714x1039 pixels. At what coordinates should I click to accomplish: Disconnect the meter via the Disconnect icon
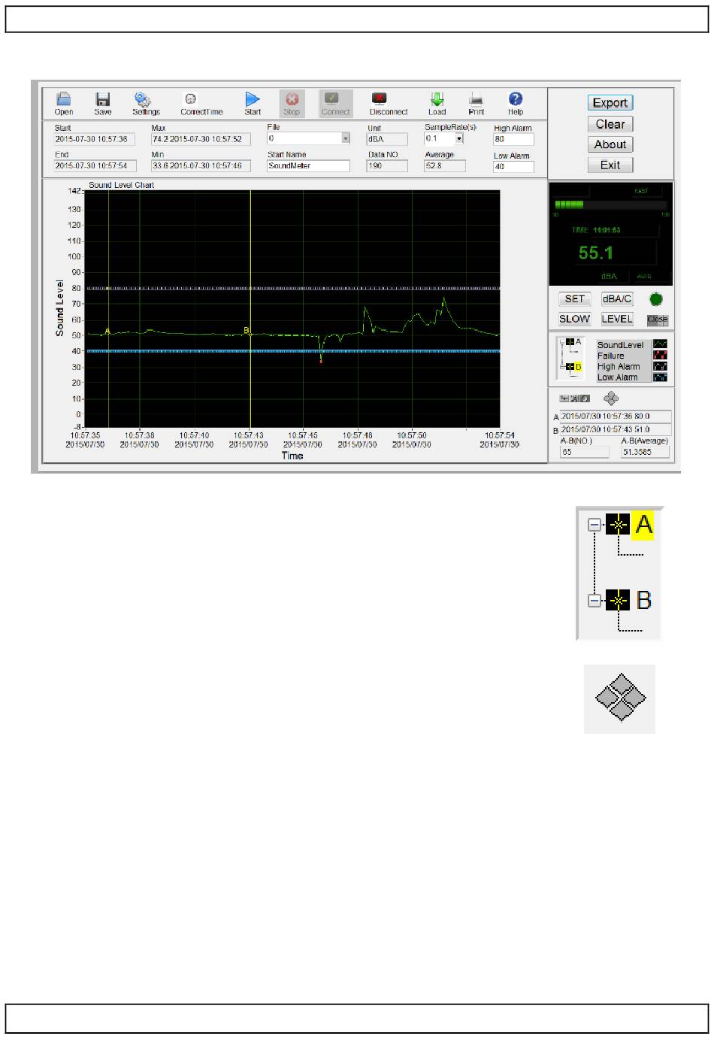pyautogui.click(x=380, y=99)
